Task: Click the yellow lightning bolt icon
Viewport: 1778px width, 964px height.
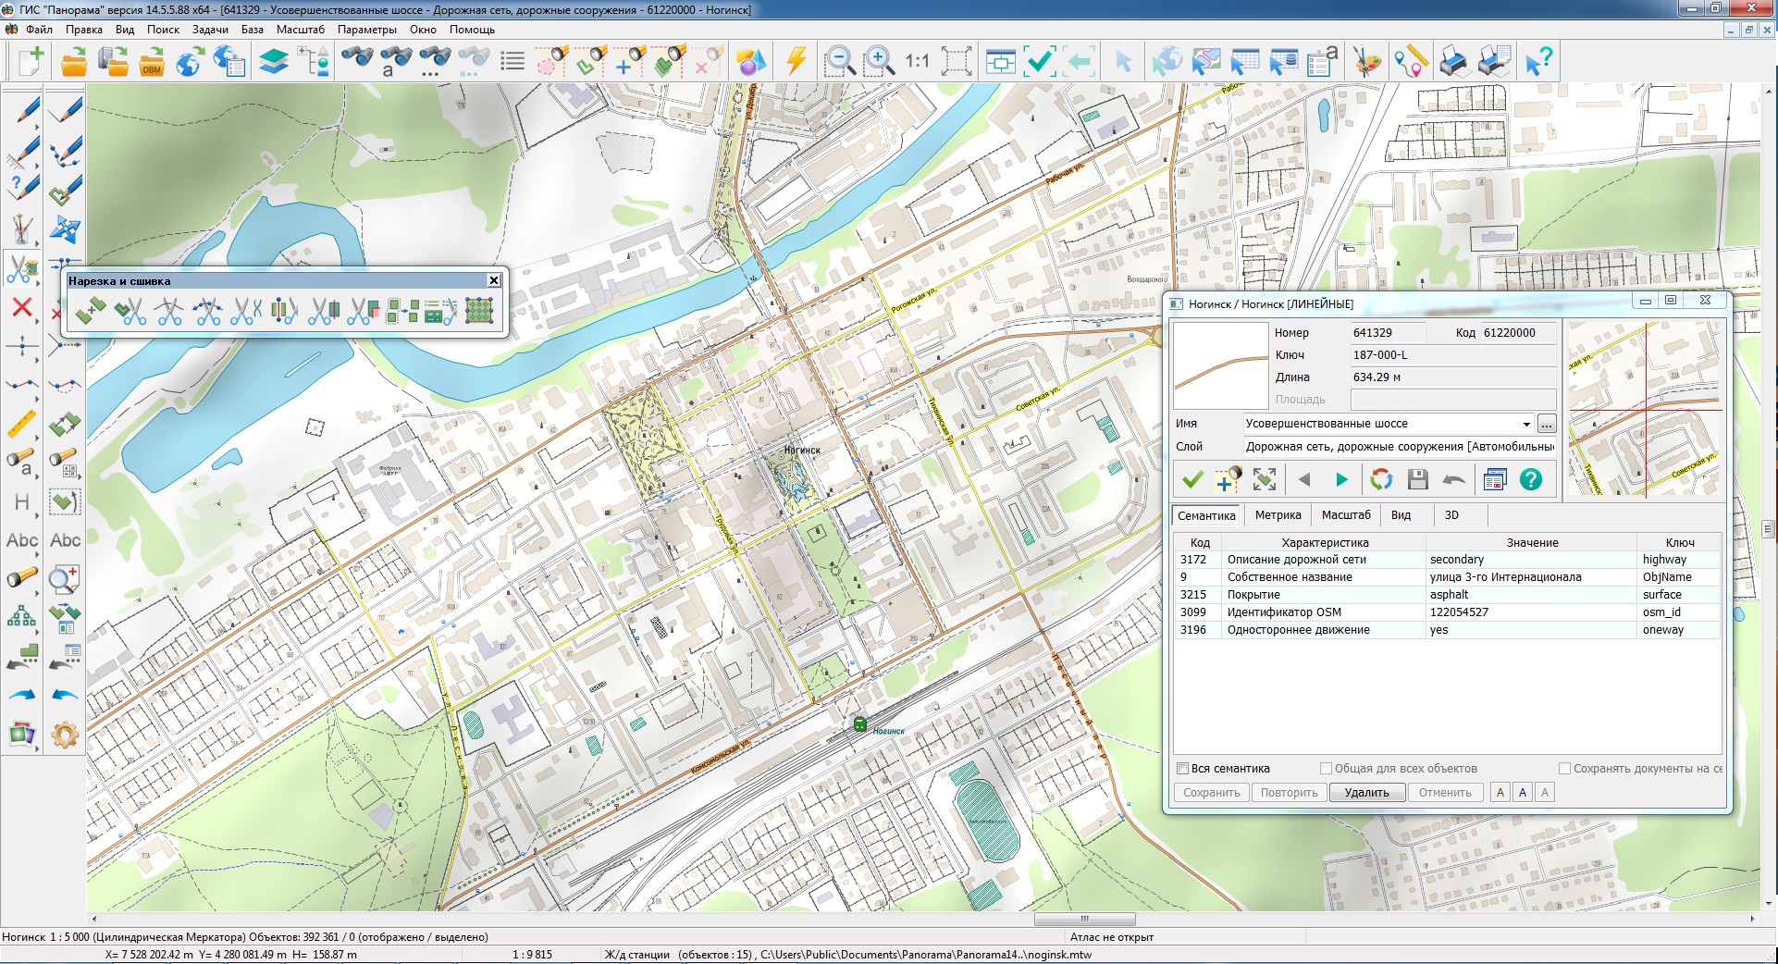Action: click(796, 61)
